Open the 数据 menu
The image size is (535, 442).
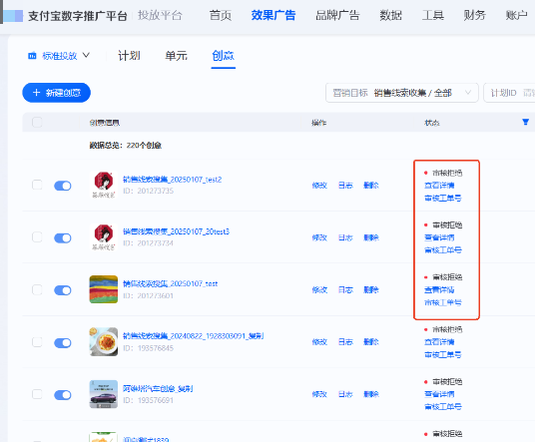coord(390,15)
